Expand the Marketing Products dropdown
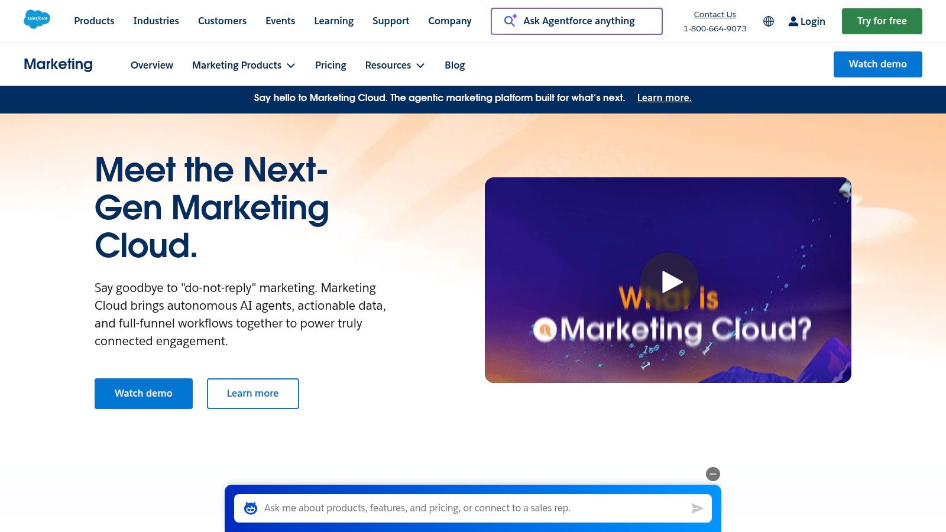Screen dimensions: 946x532 point(243,65)
